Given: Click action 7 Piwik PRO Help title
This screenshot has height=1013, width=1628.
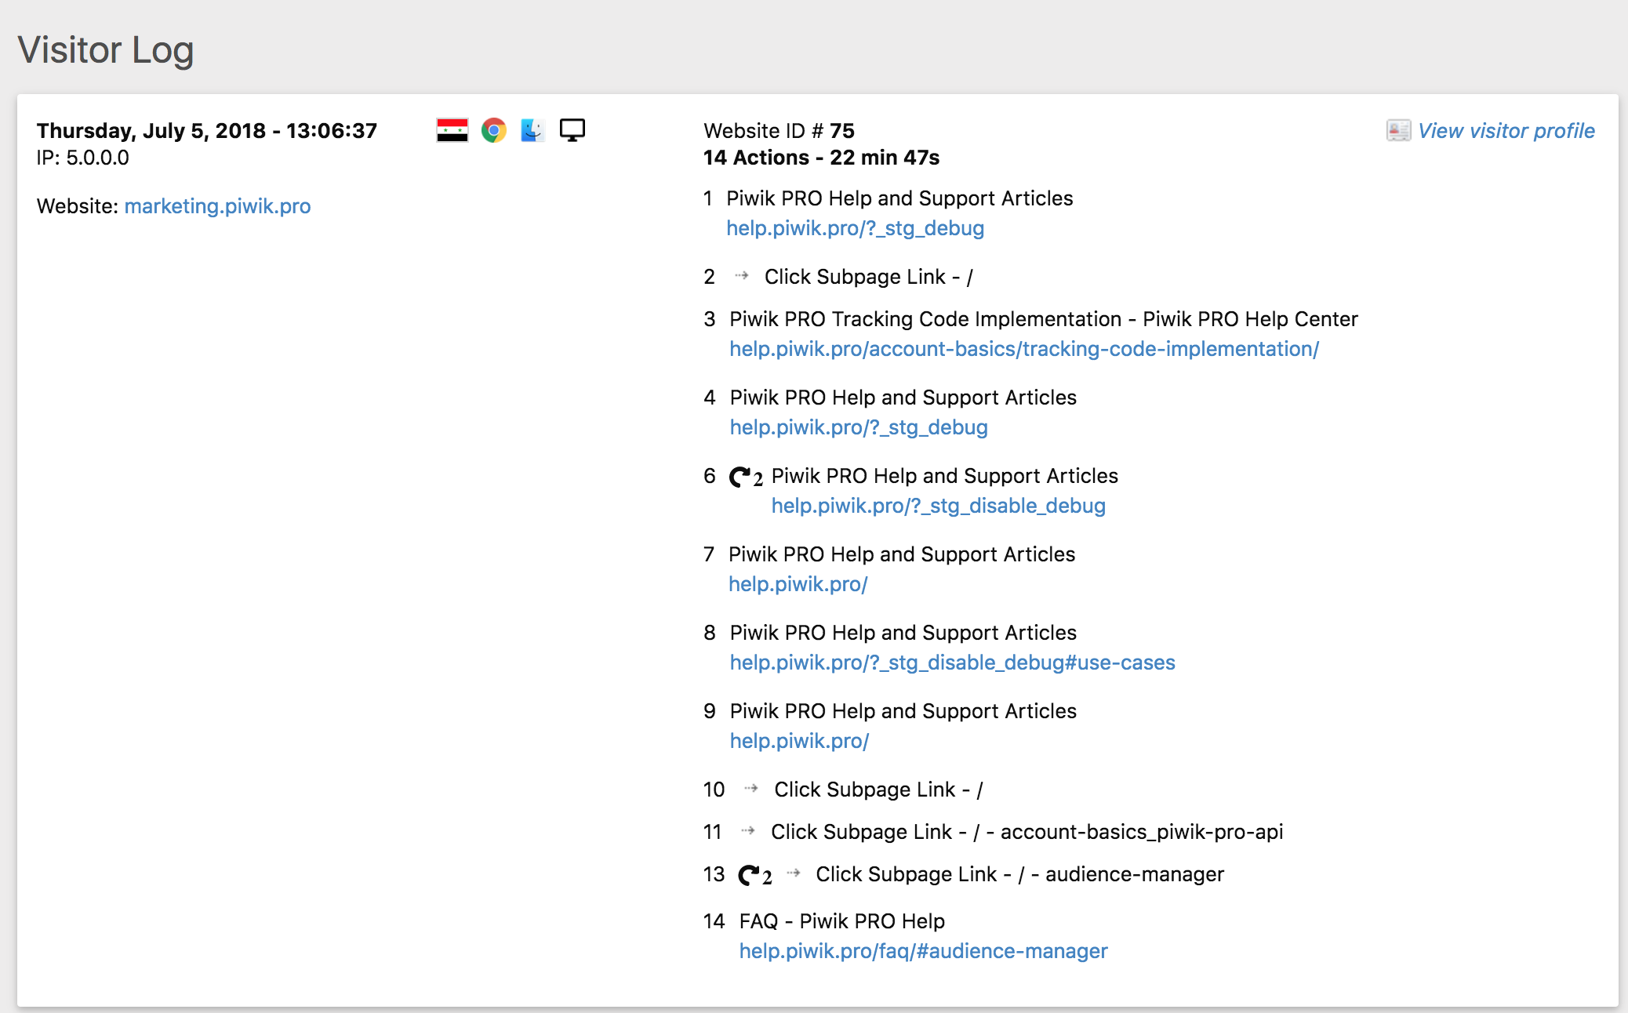Looking at the screenshot, I should click(x=902, y=554).
